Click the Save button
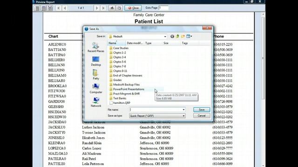Image resolution: width=298 pixels, height=167 pixels. (x=202, y=109)
